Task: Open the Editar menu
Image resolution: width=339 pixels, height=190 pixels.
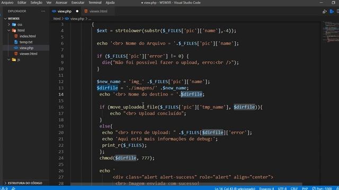Action: [22, 3]
